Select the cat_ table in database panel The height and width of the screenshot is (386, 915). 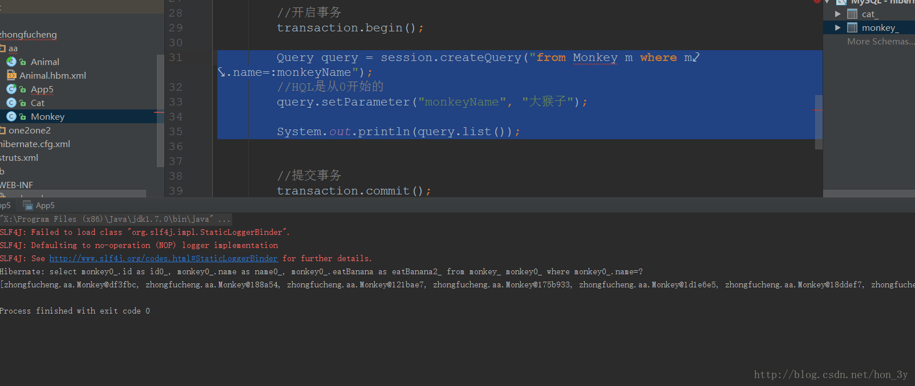click(870, 14)
